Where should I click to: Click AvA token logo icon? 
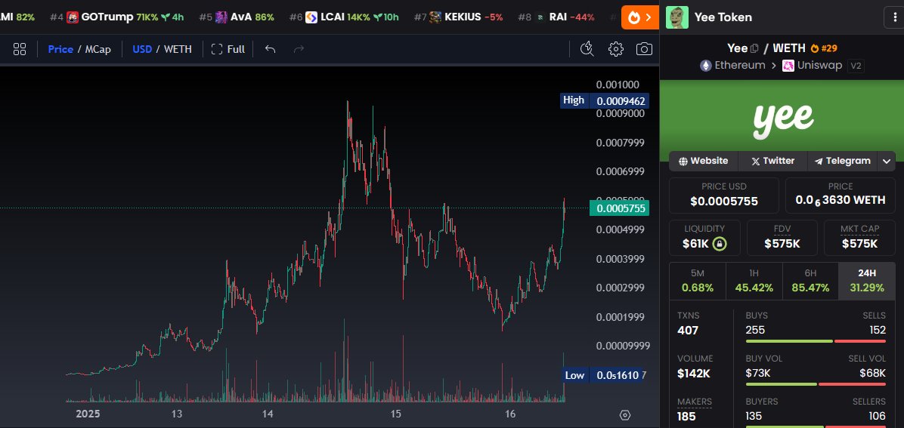[x=221, y=17]
